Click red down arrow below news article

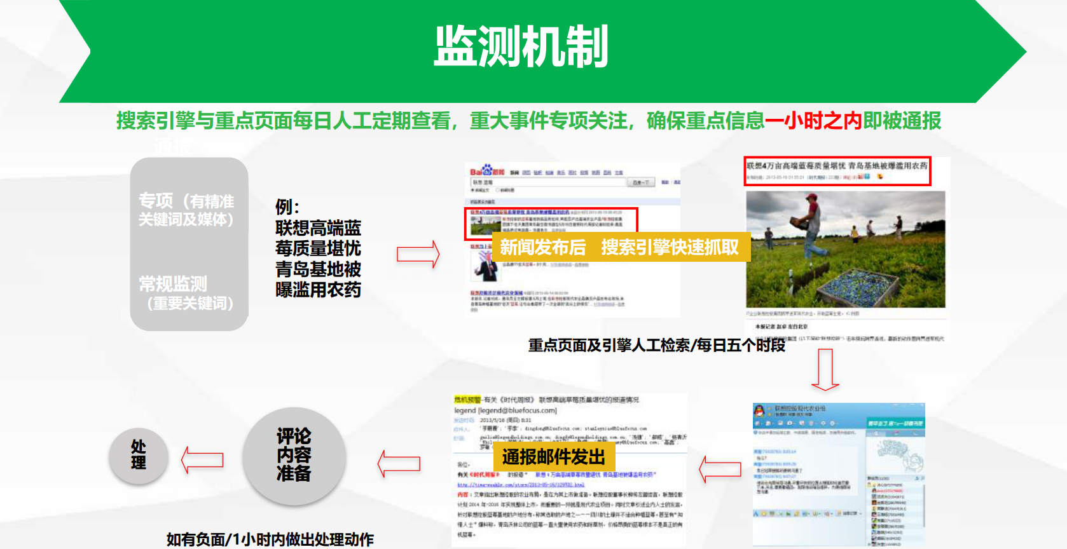825,370
